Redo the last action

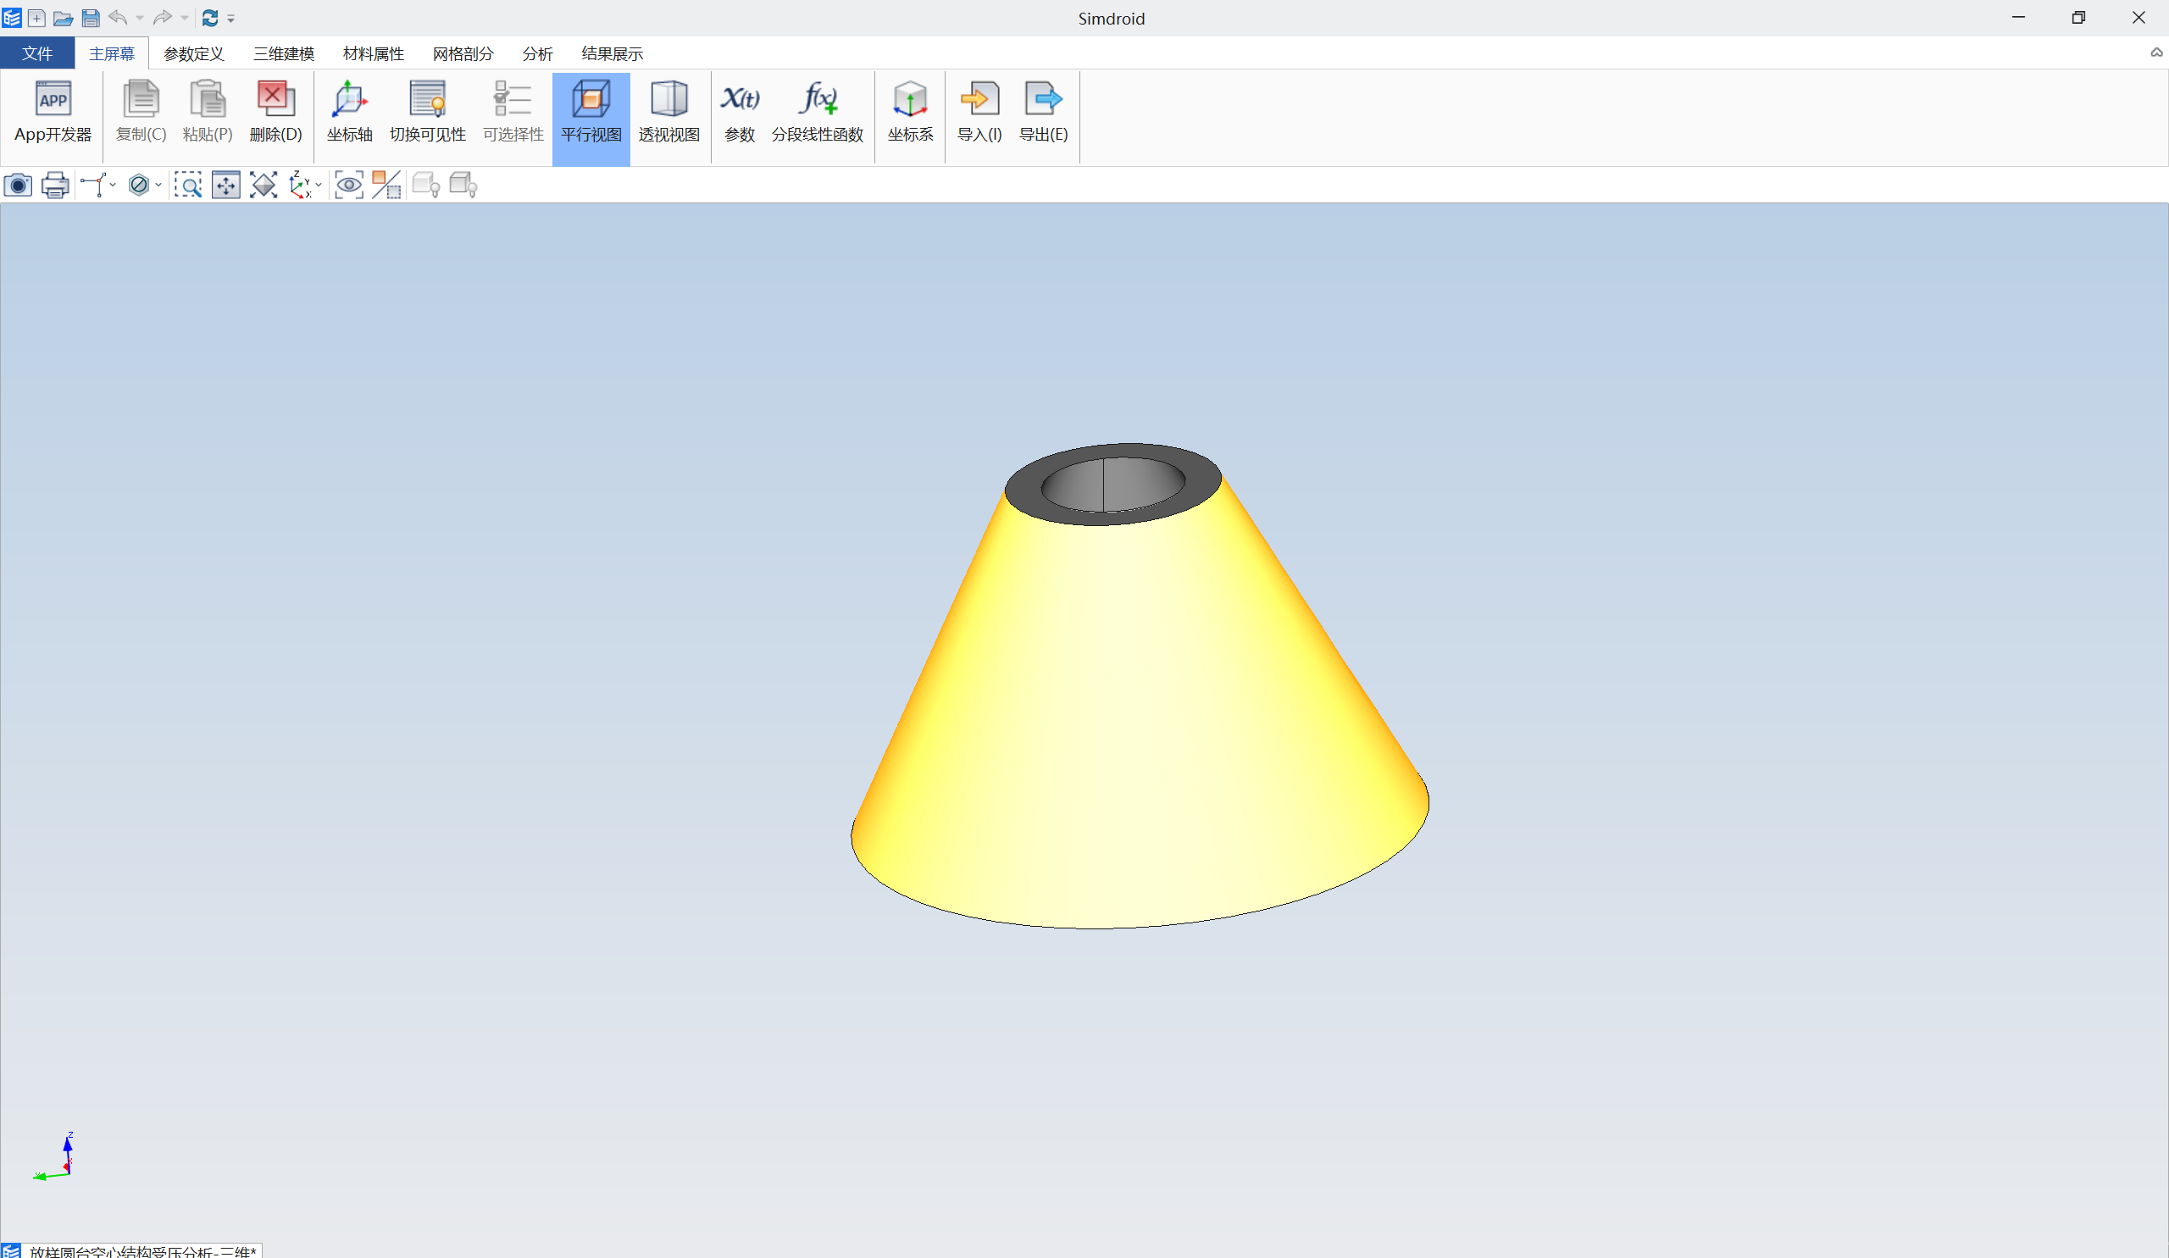(162, 17)
